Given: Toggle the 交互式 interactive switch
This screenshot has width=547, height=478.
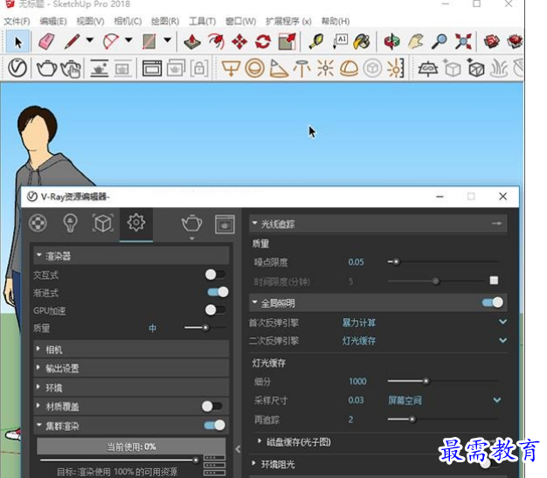Looking at the screenshot, I should coord(215,274).
